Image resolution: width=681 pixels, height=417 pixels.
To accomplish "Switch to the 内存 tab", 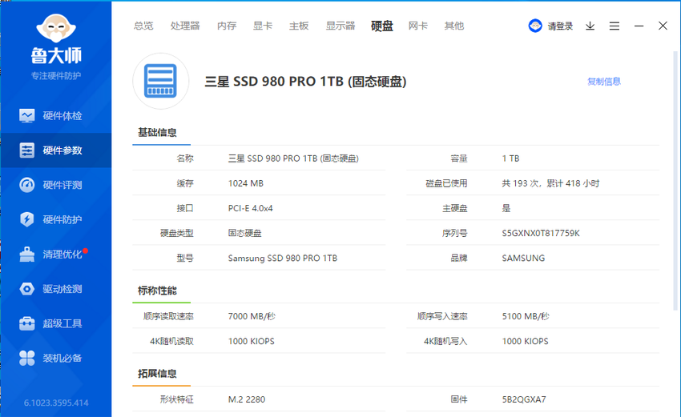I will point(227,26).
